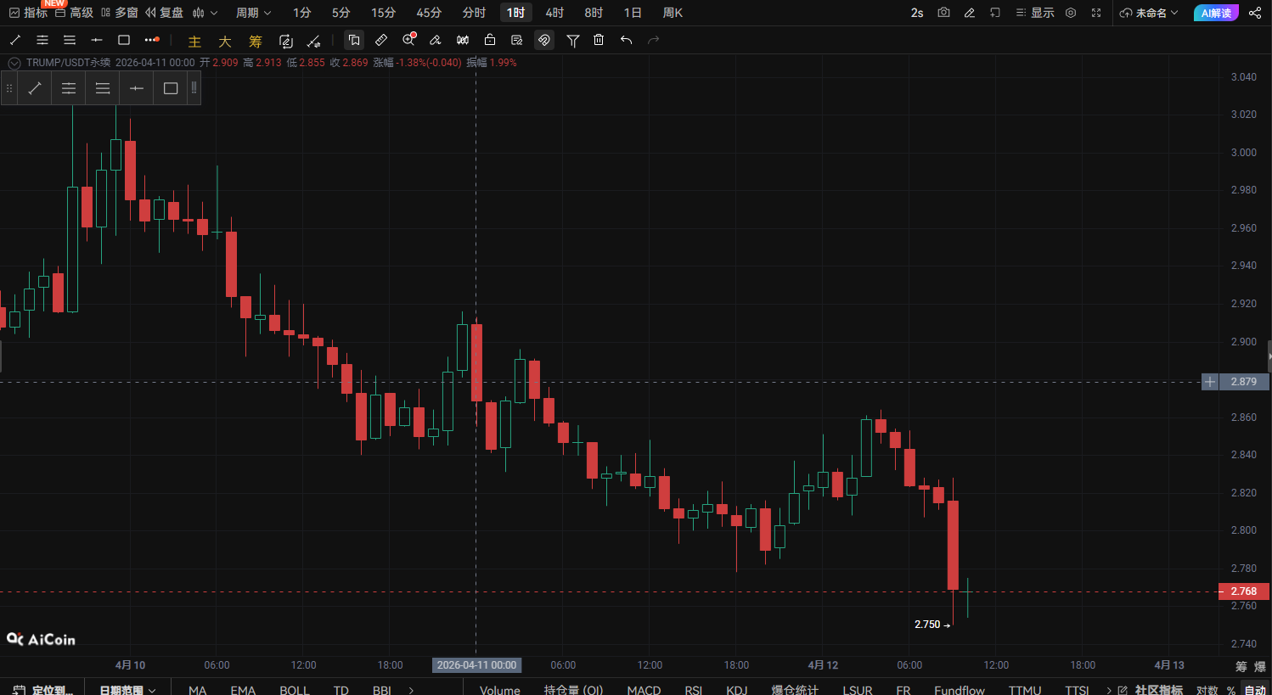
Task: Pick the three-line tool in floating toolbar
Action: pyautogui.click(x=103, y=88)
